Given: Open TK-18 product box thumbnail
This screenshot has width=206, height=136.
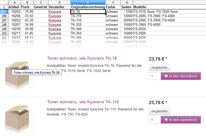Looking at the screenshot, I should pyautogui.click(x=17, y=75).
